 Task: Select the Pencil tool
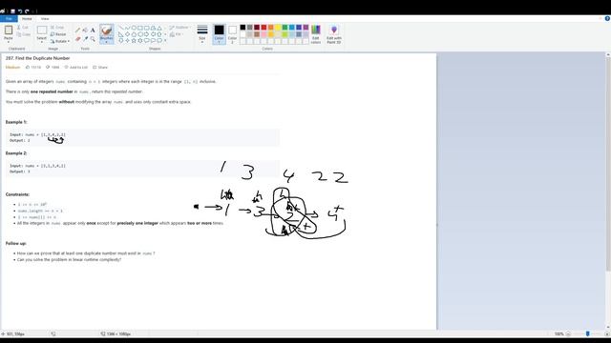(x=78, y=30)
